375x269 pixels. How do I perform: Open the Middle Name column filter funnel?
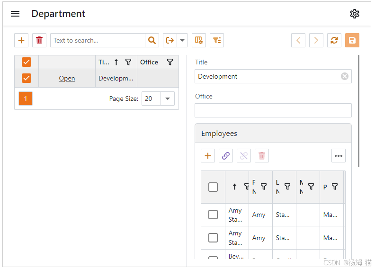[311, 187]
